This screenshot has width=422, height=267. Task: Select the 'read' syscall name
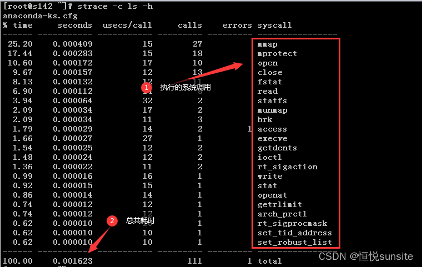268,91
